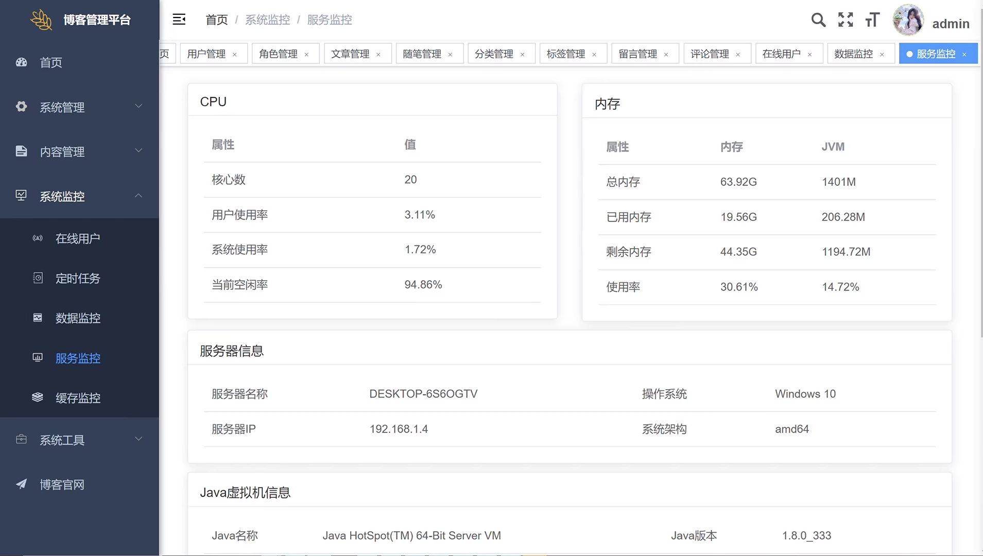Close the 角色管理 tab

coord(306,55)
